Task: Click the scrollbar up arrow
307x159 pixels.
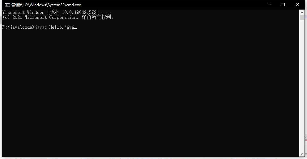Action: coord(302,12)
